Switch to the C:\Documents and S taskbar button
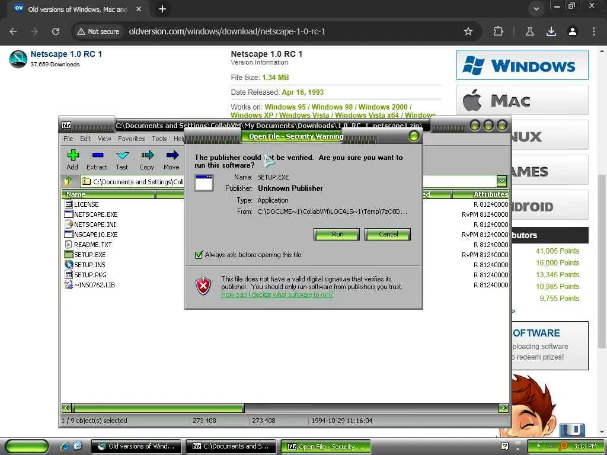Image resolution: width=607 pixels, height=455 pixels. pyautogui.click(x=231, y=446)
